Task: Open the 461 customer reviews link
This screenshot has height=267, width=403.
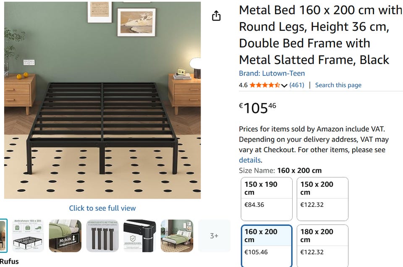Action: (x=297, y=85)
